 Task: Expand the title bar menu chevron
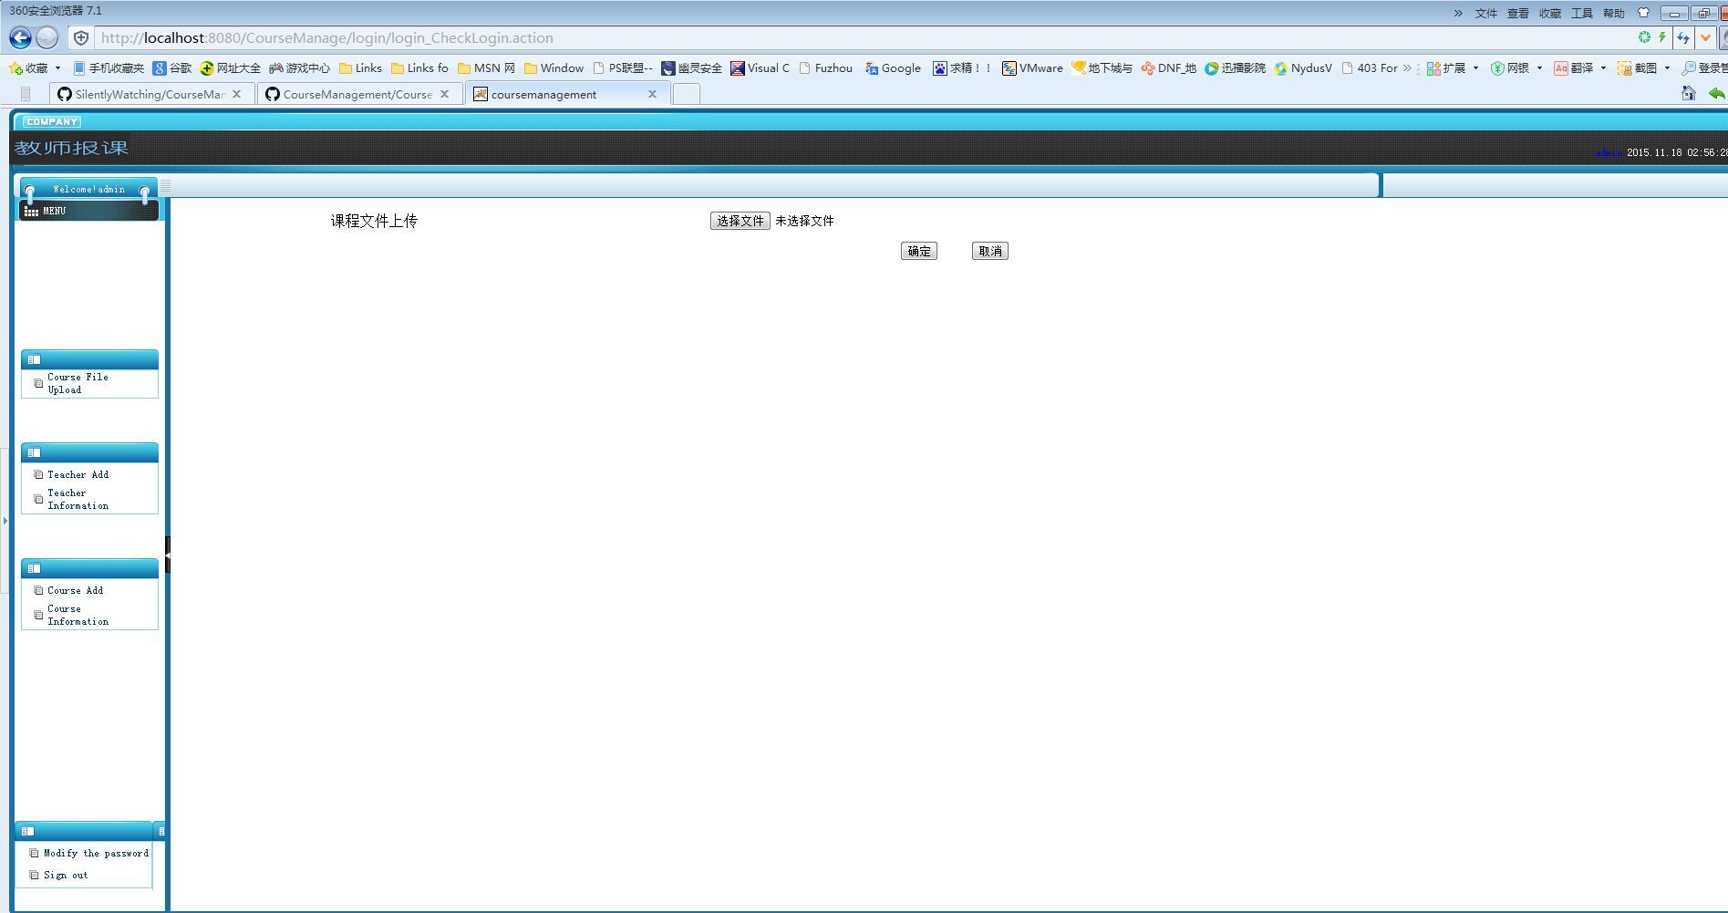[1458, 13]
